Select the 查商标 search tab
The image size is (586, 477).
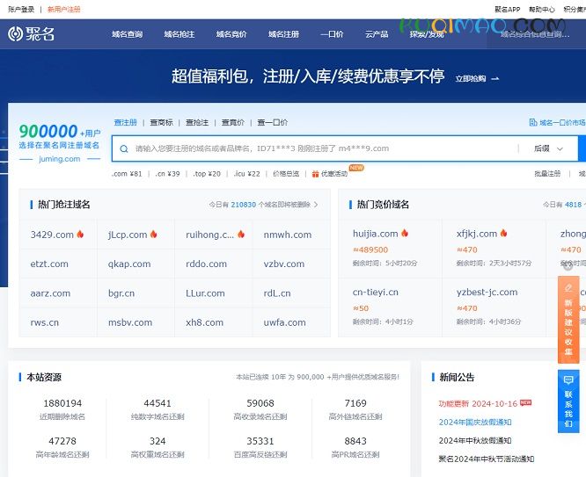pyautogui.click(x=161, y=122)
